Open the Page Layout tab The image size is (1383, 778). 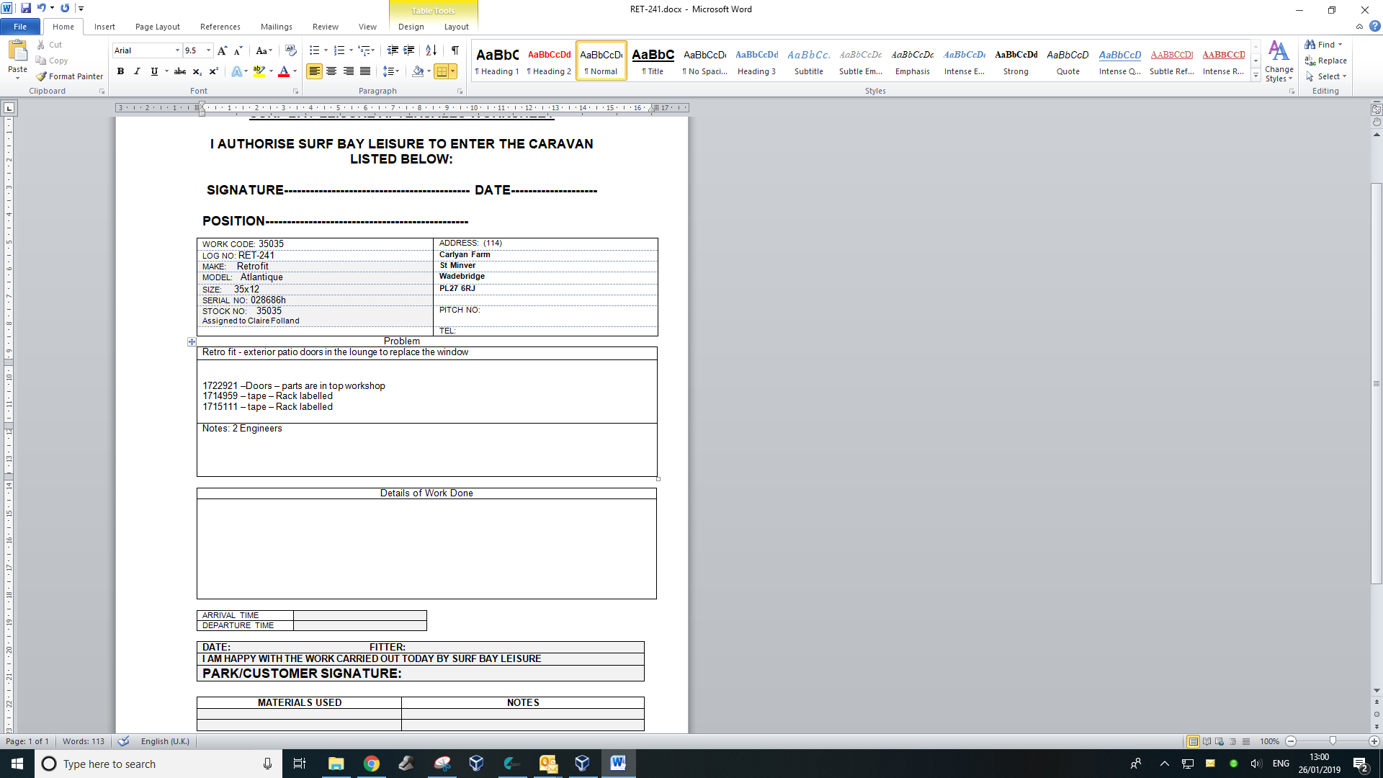click(157, 27)
